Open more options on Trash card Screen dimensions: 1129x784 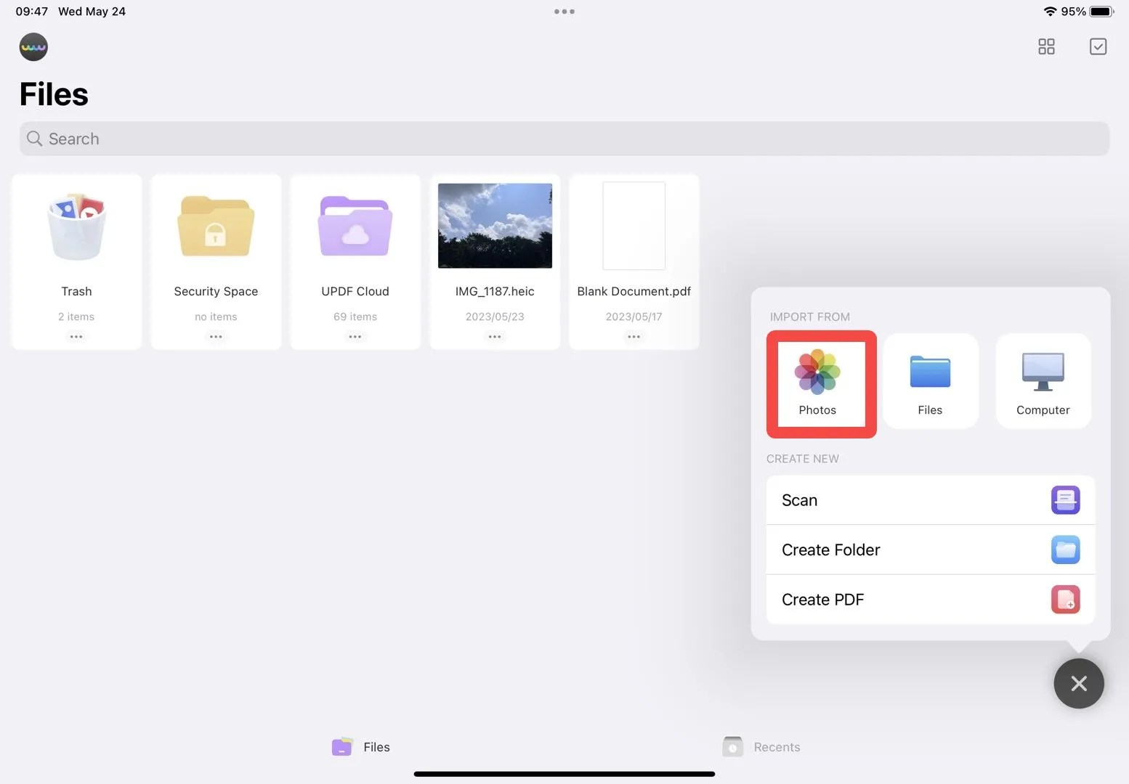(x=76, y=336)
